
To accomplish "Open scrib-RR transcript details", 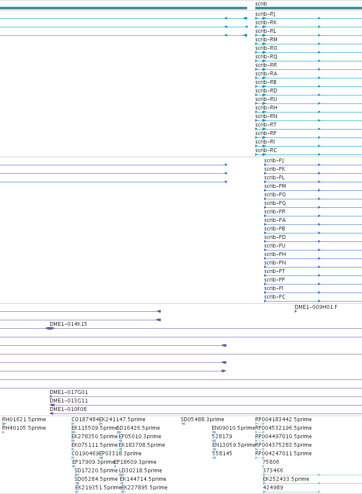I will tap(266, 65).
